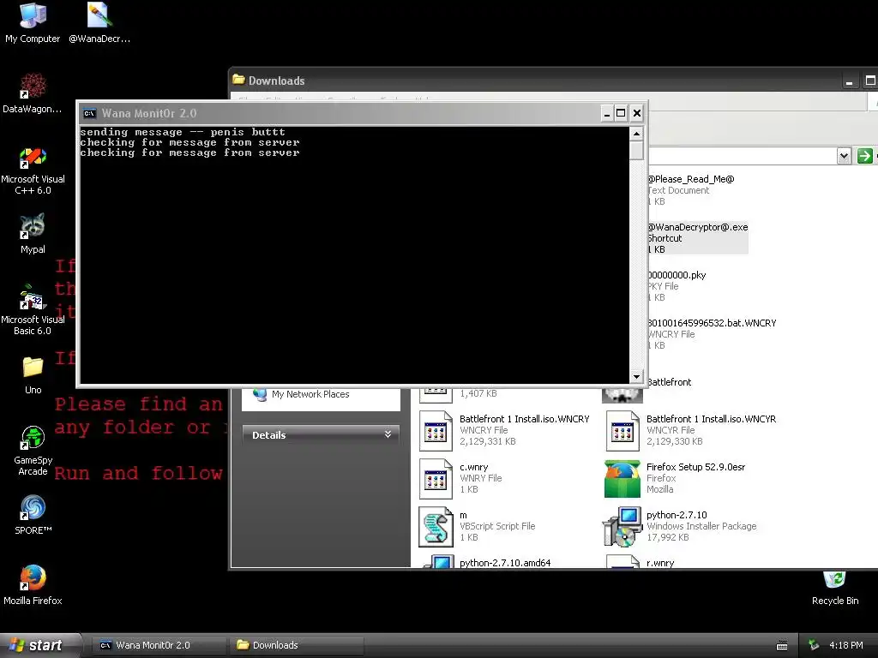Viewport: 878px width, 658px height.
Task: Close the Wana Monit0r console window
Action: (x=637, y=114)
